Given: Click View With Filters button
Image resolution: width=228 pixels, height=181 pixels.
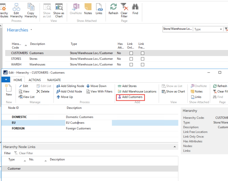Looking at the screenshot, I should [x=99, y=92].
